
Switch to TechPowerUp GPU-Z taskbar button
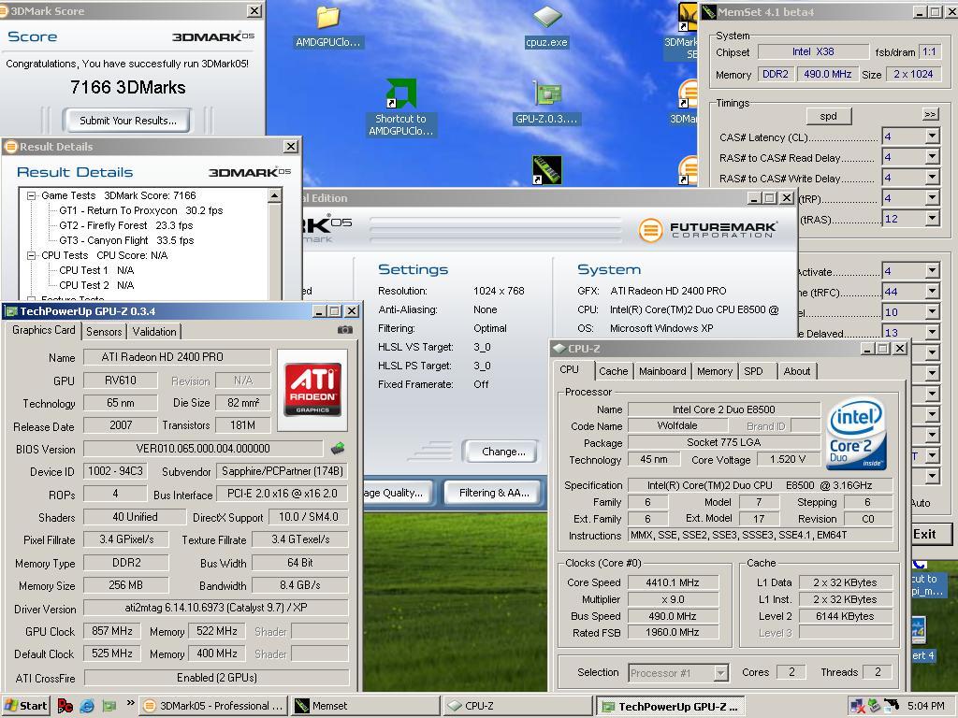coord(670,706)
